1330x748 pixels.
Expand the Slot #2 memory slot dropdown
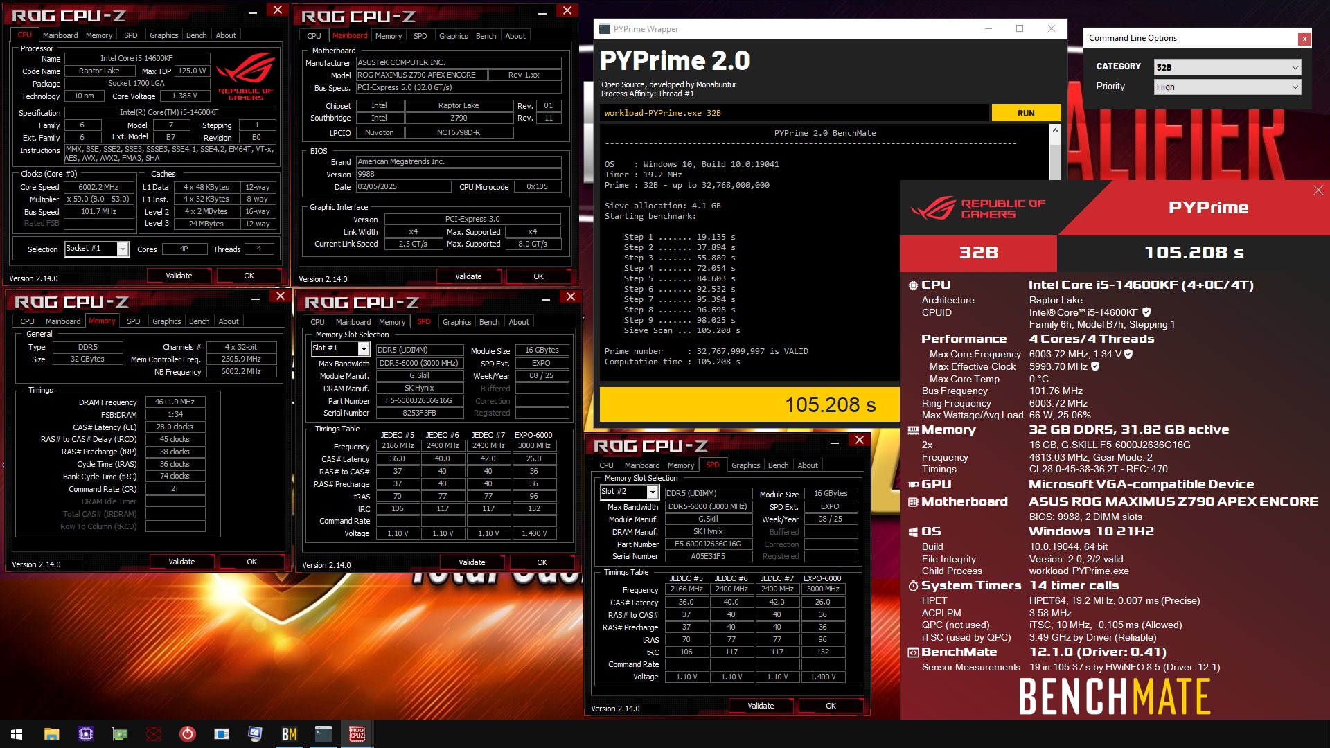tap(653, 492)
